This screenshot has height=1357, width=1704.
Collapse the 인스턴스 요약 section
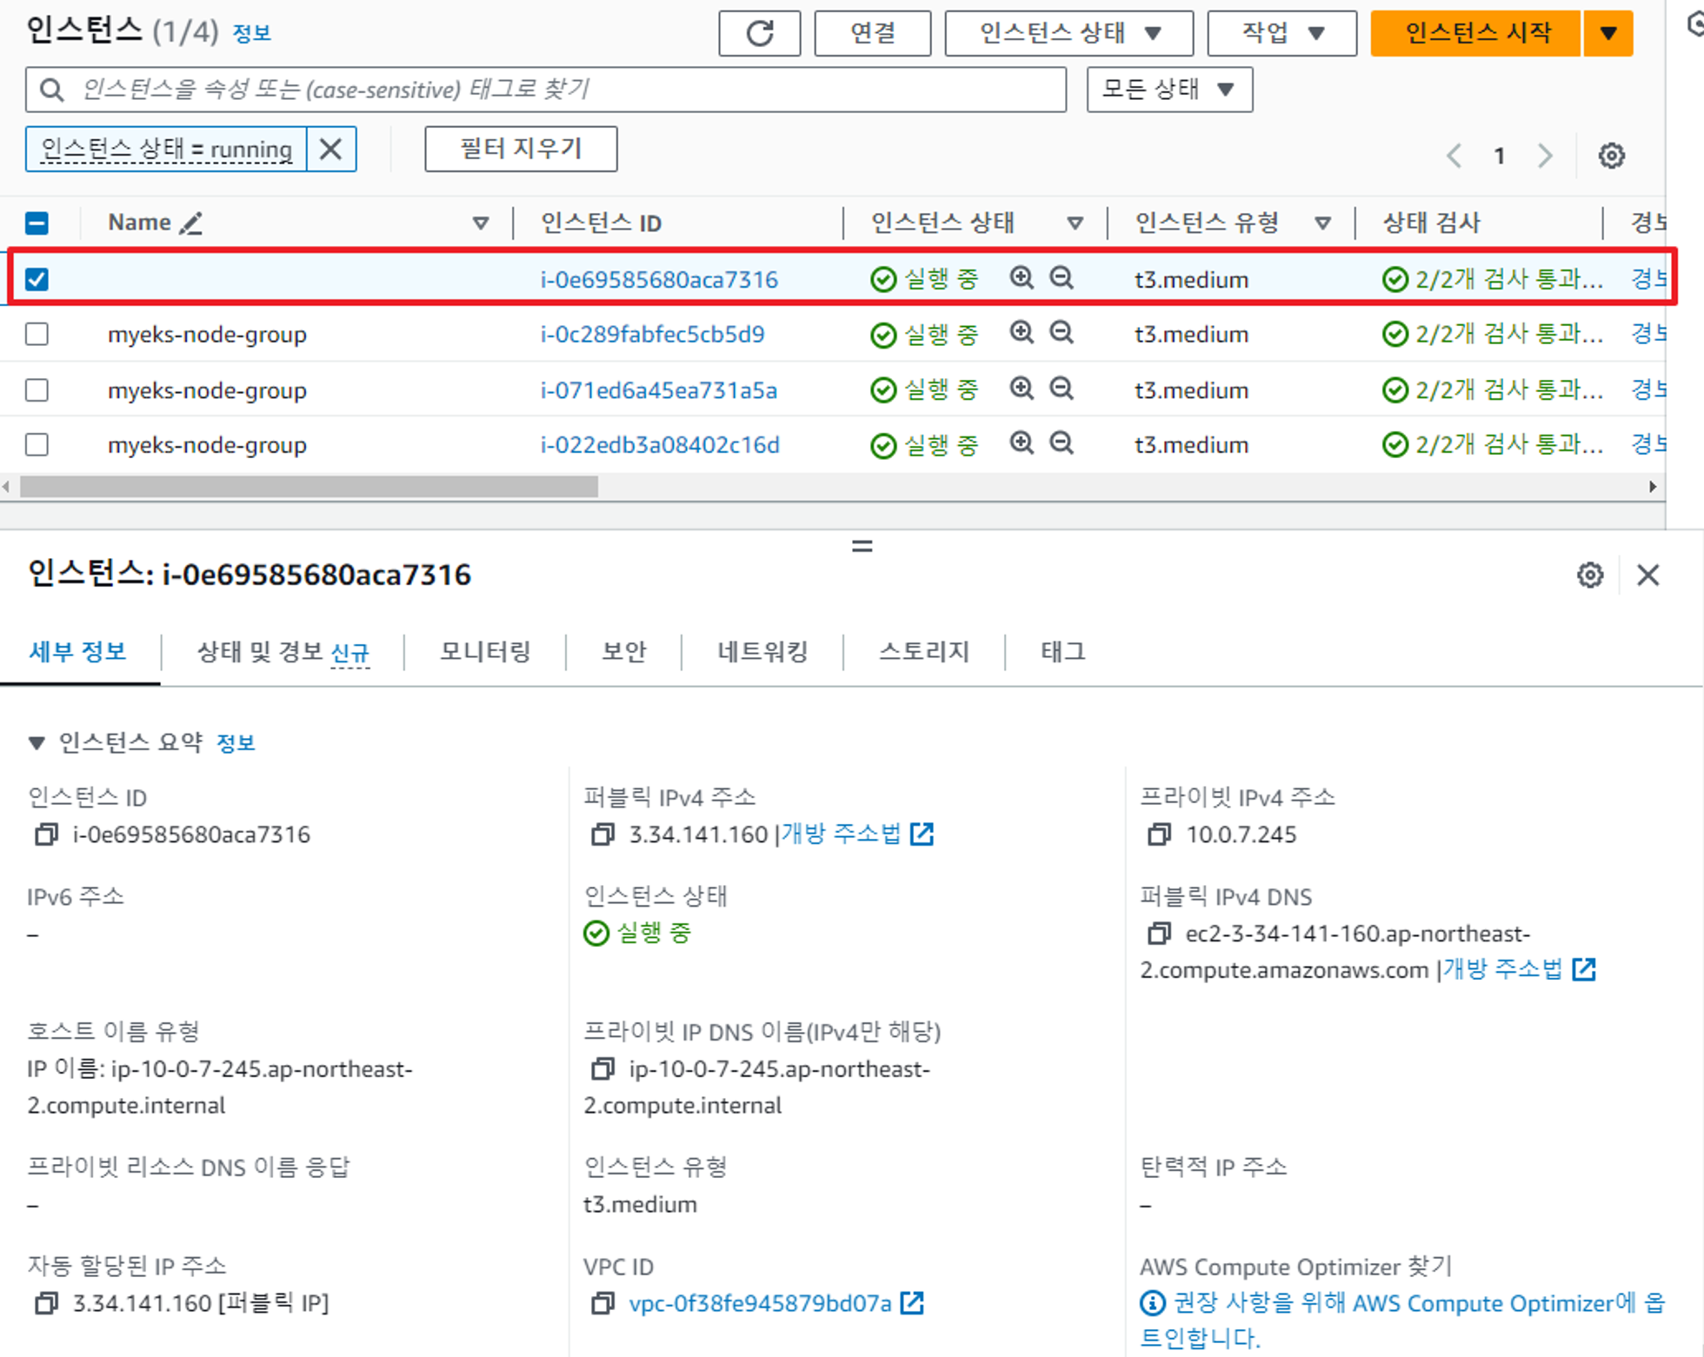point(37,742)
